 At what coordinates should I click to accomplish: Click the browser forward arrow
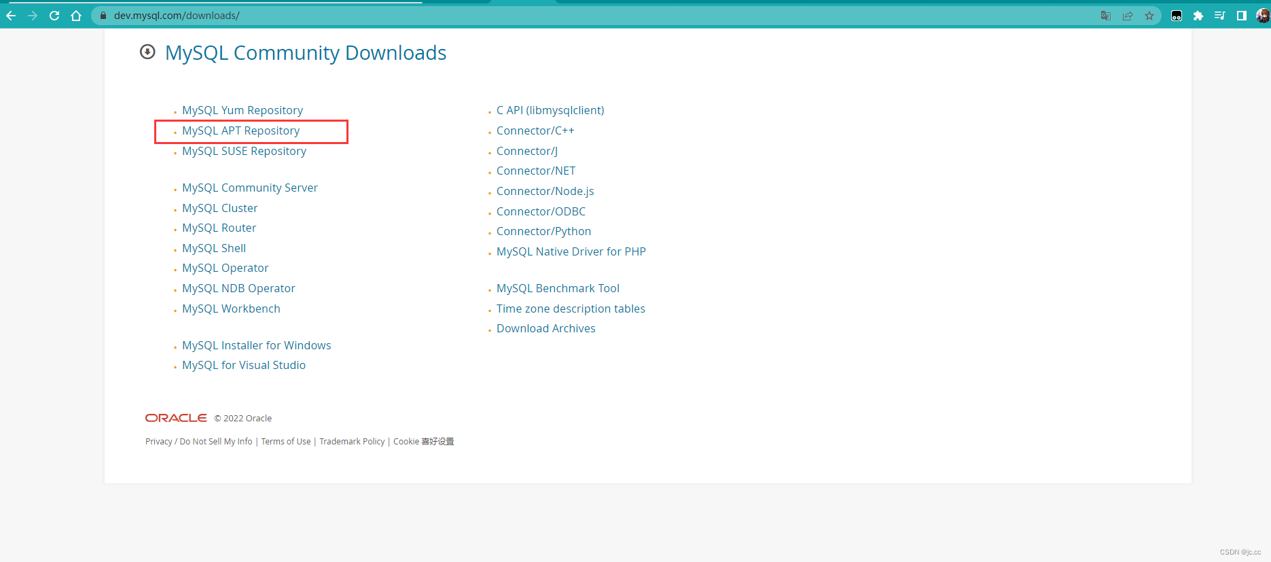coord(33,16)
